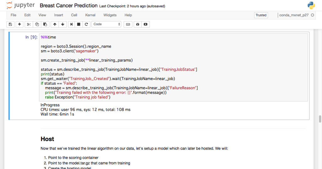
Task: Open the Help menu
Action: pyautogui.click(x=128, y=15)
